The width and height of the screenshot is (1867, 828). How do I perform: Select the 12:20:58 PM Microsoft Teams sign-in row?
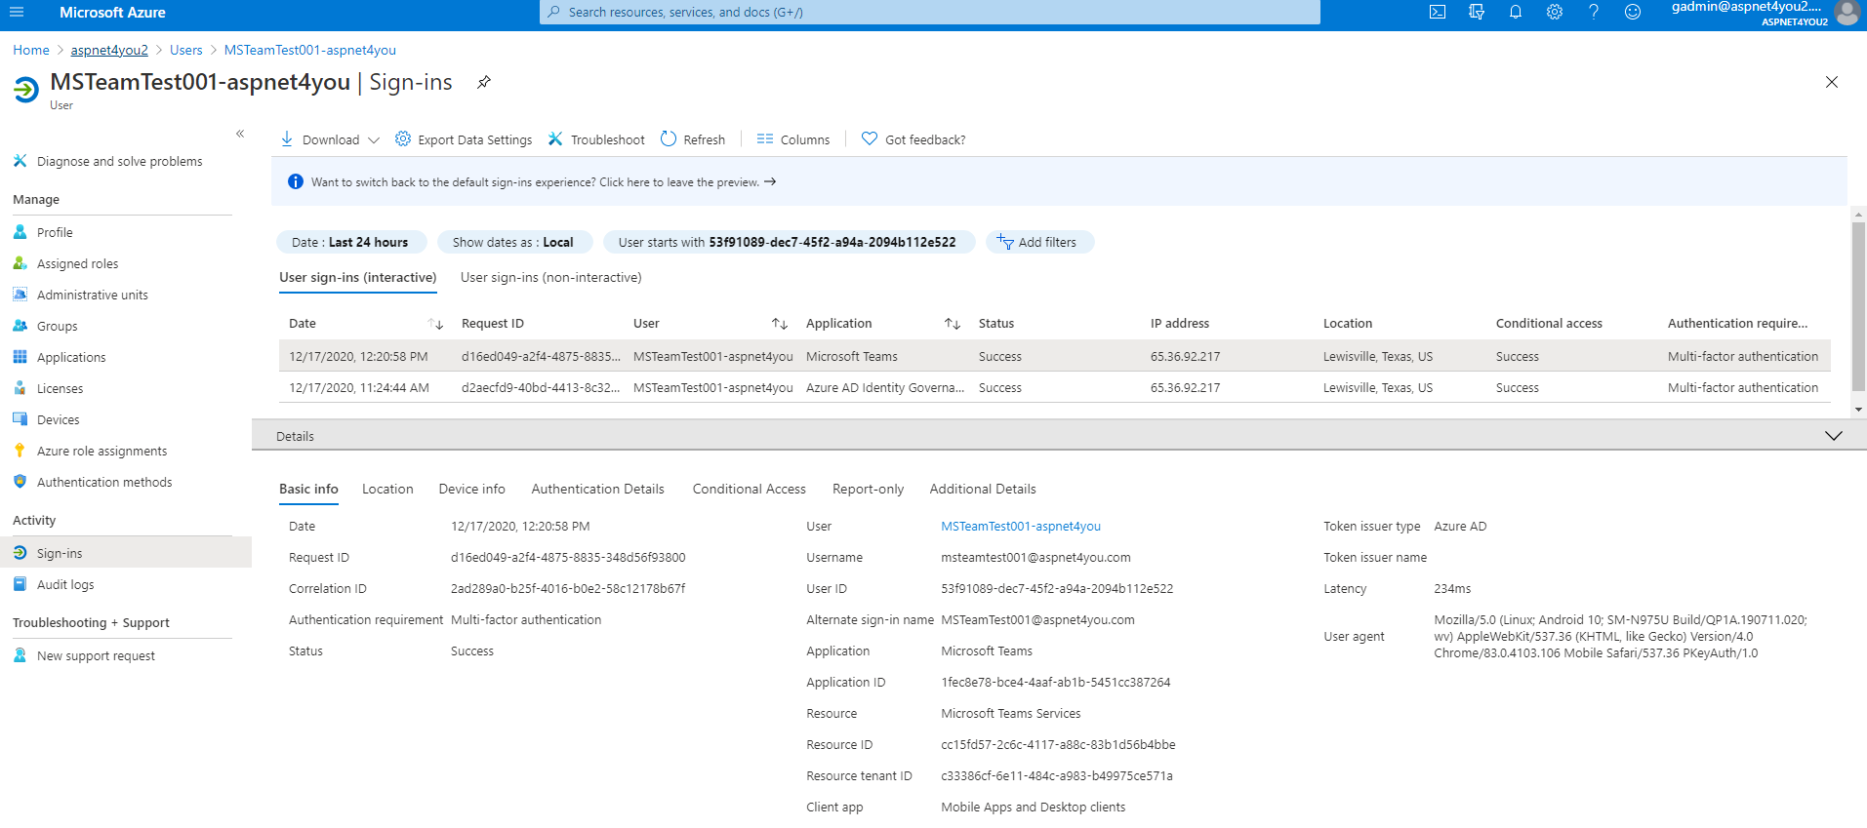[x=1055, y=356]
